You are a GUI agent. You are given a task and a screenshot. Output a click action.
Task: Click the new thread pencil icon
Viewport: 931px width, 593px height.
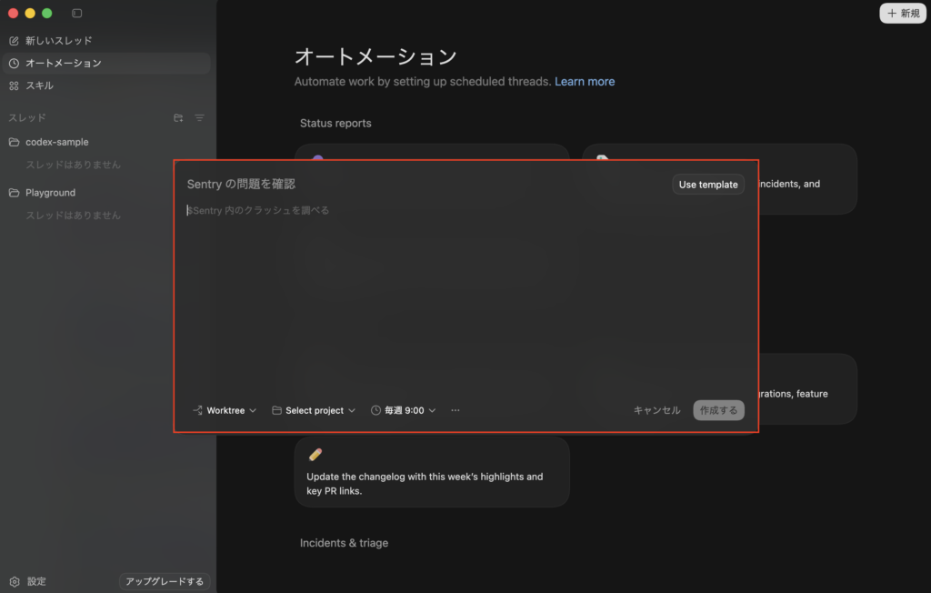(x=14, y=41)
